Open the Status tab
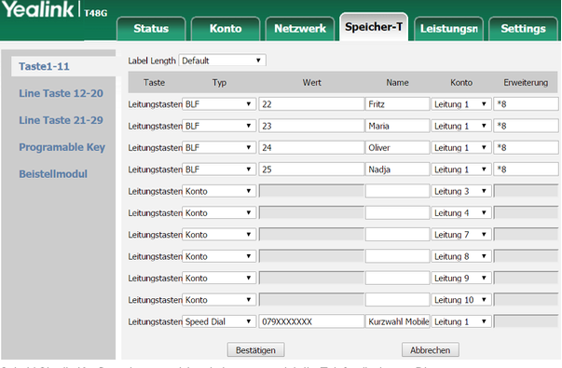The height and width of the screenshot is (368, 562). tap(151, 29)
